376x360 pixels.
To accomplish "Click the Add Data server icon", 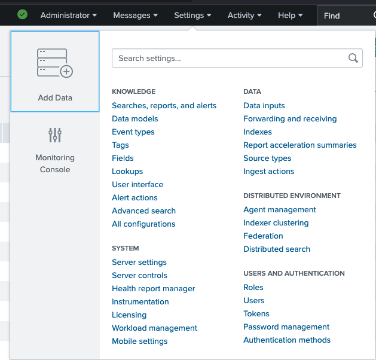I will (54, 63).
